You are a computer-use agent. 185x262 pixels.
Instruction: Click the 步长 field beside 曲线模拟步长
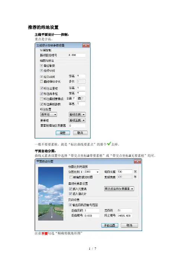tap(81, 81)
